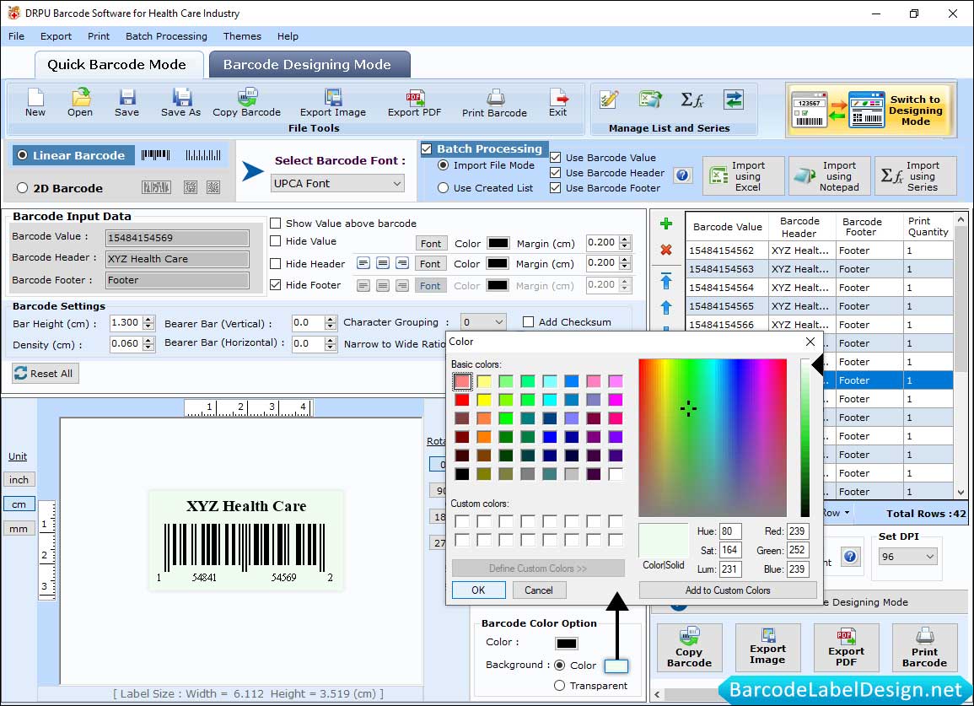This screenshot has height=706, width=974.
Task: Move row to top arrow icon
Action: tap(666, 281)
